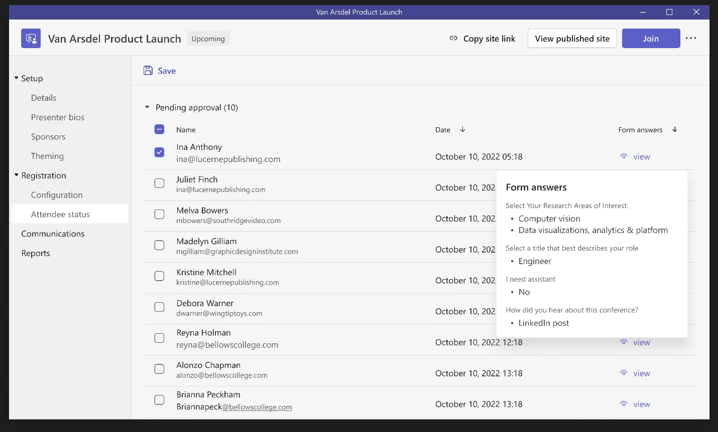This screenshot has width=718, height=432.
Task: Click the Save disk icon
Action: [148, 70]
